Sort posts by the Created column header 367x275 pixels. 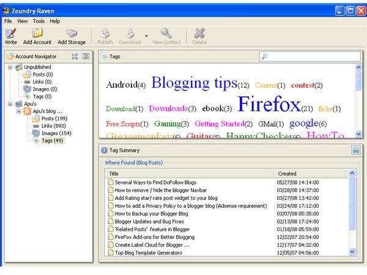coord(310,174)
